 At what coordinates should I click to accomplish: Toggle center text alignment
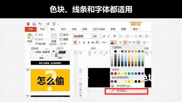click(x=125, y=42)
